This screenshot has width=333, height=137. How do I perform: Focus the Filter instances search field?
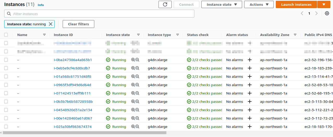[x=99, y=14]
